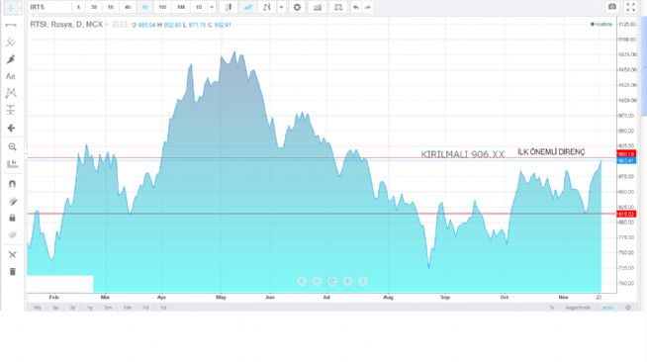
Task: Activate the zoom in magnifier tool
Action: pyautogui.click(x=12, y=146)
